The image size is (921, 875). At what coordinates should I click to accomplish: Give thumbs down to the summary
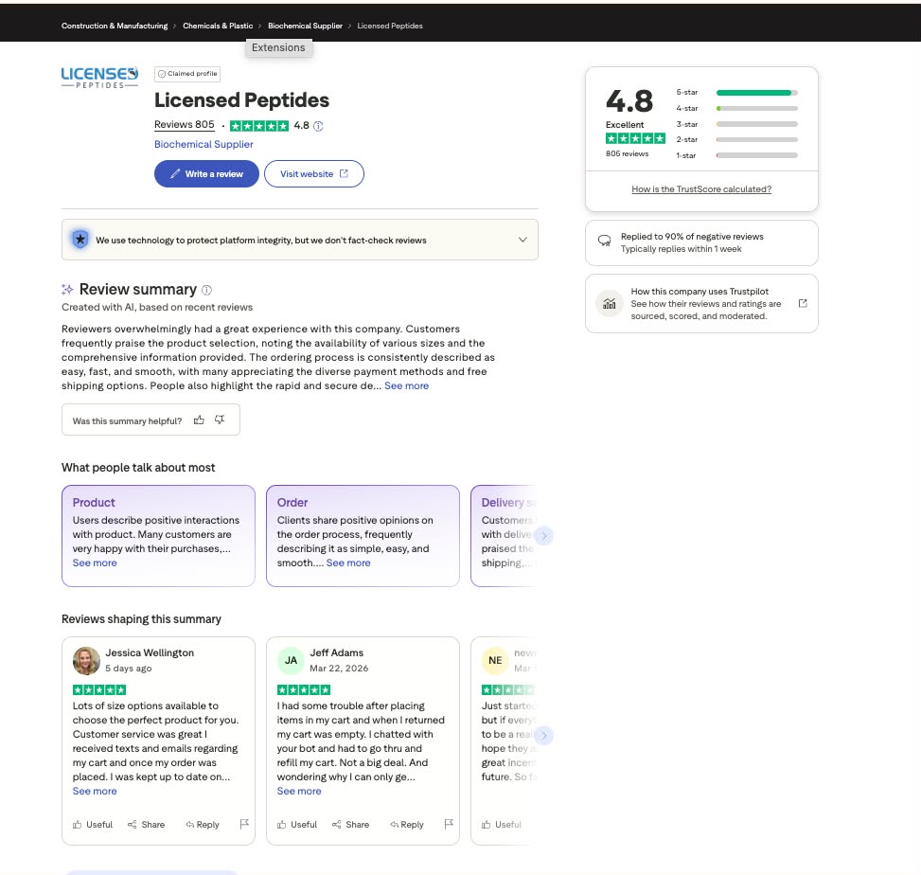[220, 420]
